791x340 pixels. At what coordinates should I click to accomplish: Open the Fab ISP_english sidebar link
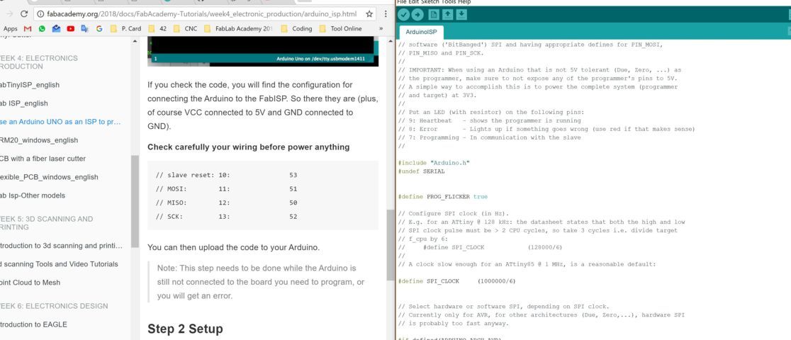point(24,103)
